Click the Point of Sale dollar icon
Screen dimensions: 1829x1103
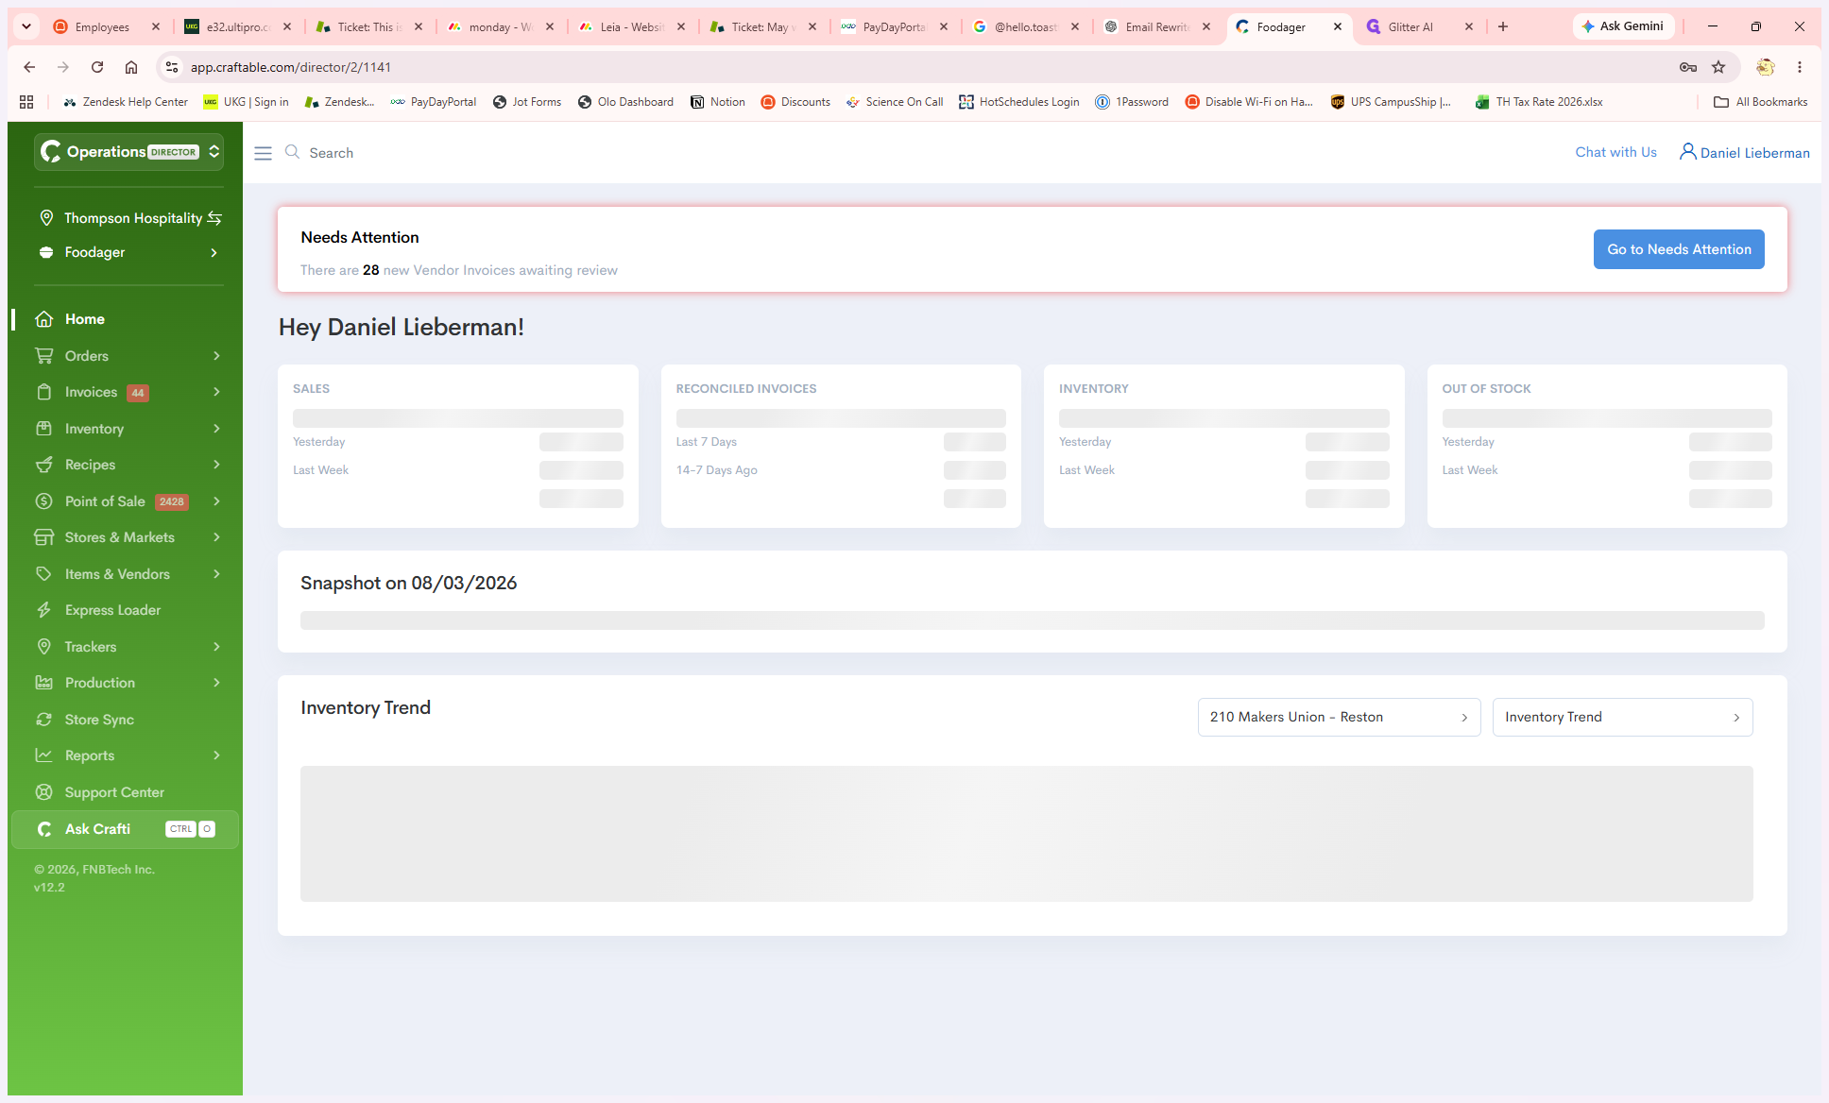43,501
